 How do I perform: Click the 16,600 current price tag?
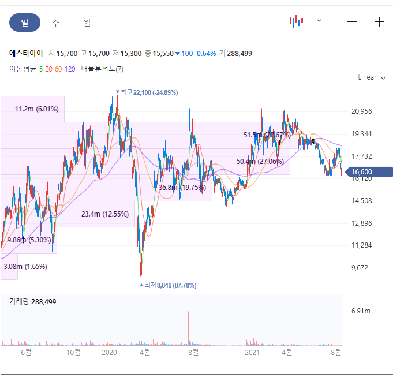[x=368, y=172]
